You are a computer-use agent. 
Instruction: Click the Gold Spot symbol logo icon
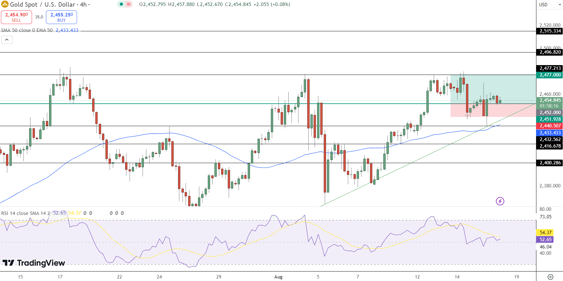(5, 4)
